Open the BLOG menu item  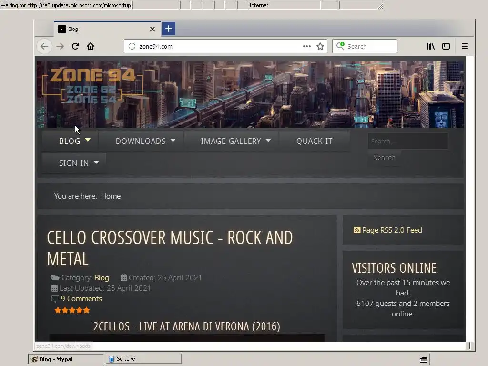click(70, 141)
